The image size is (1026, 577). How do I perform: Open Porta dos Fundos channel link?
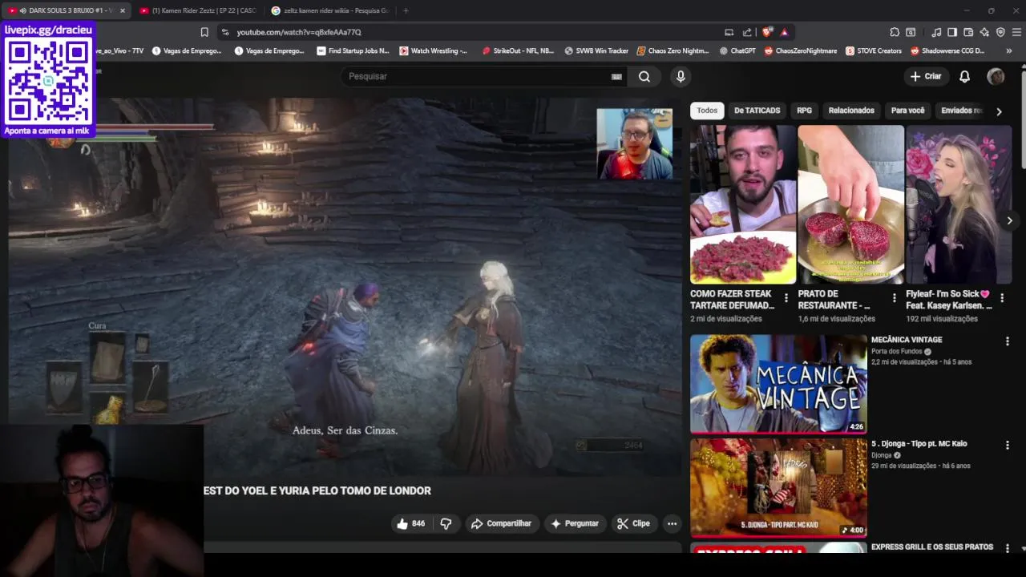[x=897, y=352]
